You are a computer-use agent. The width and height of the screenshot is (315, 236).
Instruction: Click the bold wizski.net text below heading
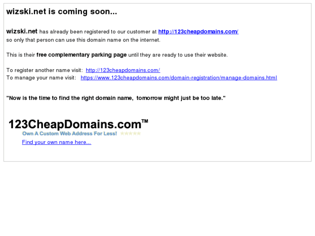22,31
